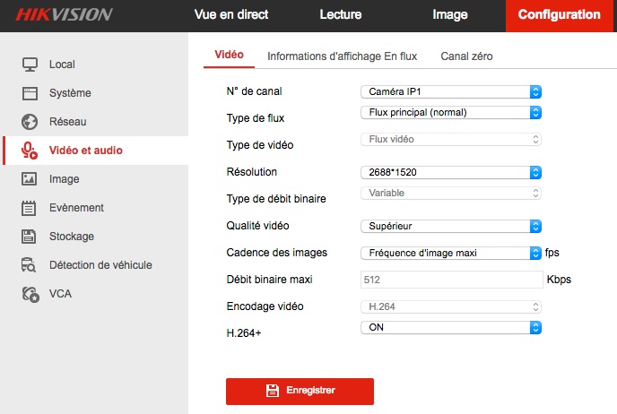The image size is (617, 414).
Task: Open the Résolution dropdown
Action: (451, 172)
